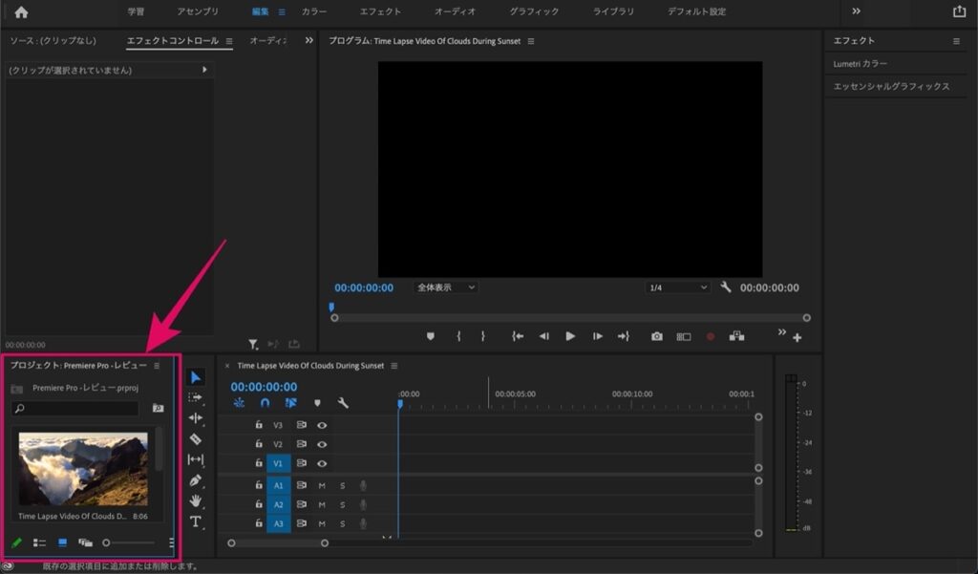Click the Export Frame camera icon
The image size is (978, 574).
[x=657, y=336]
